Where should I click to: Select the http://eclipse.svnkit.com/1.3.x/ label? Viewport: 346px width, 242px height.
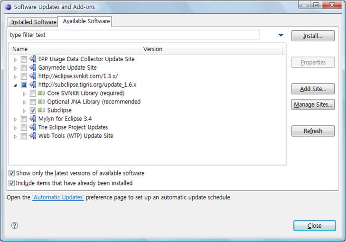coord(78,76)
